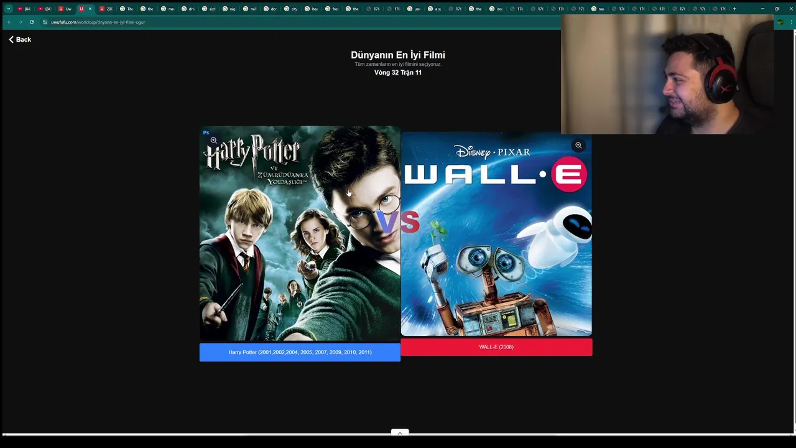Viewport: 796px width, 448px height.
Task: Click the browser forward arrow
Action: (x=21, y=22)
